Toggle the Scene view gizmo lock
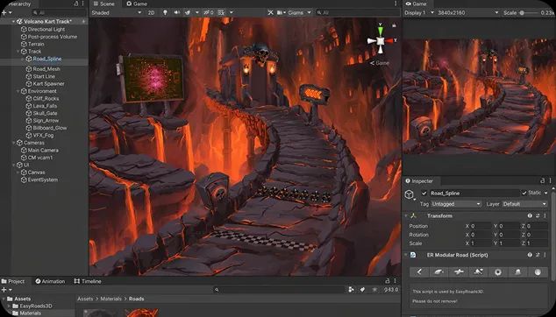The image size is (556, 317). [x=394, y=25]
